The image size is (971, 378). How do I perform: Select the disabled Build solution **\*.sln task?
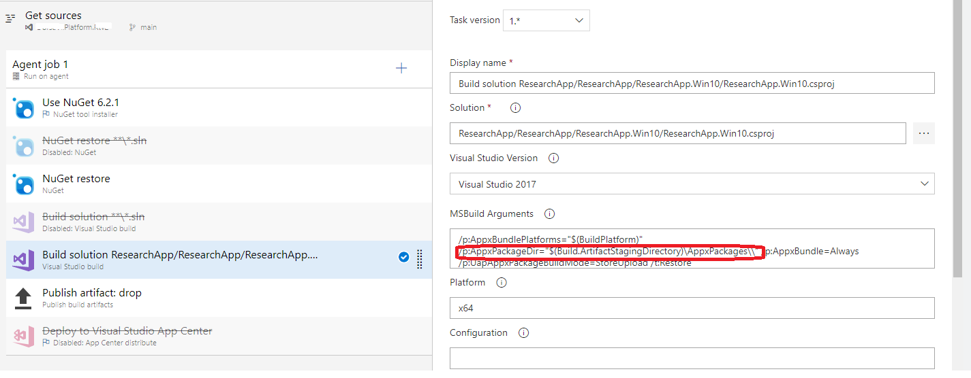pyautogui.click(x=219, y=222)
